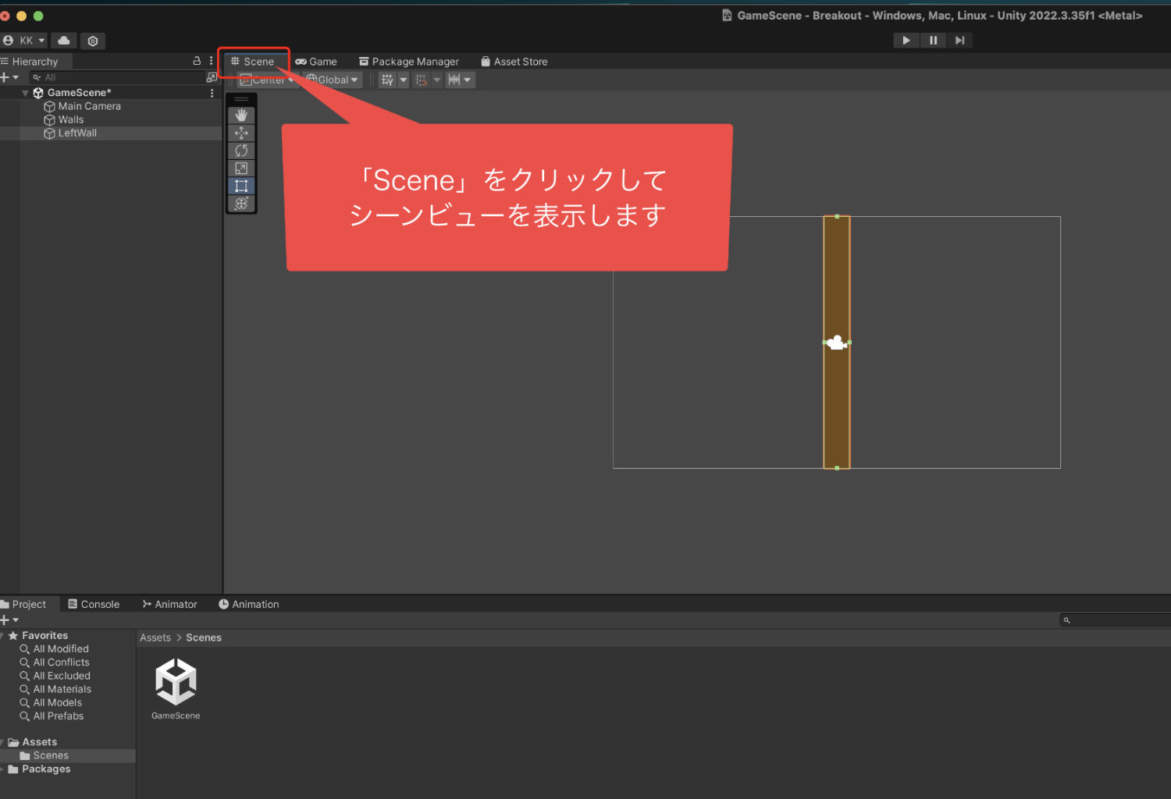Screen dimensions: 1171x799
Task: Expand the Packages folder
Action: 2,769
